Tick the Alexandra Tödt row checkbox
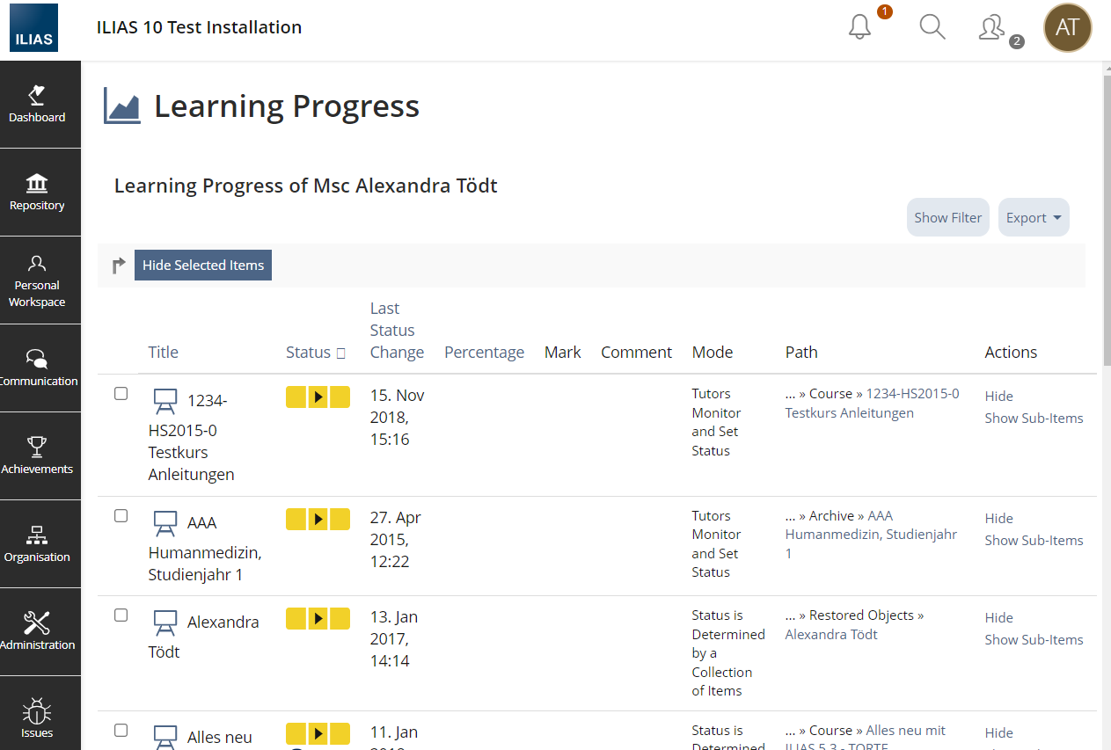Image resolution: width=1111 pixels, height=750 pixels. (x=121, y=615)
